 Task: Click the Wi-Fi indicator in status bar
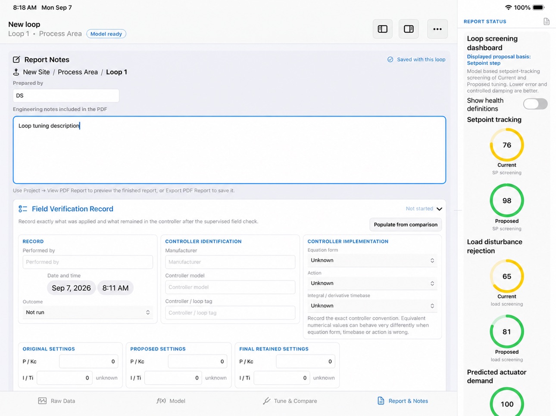click(x=509, y=7)
